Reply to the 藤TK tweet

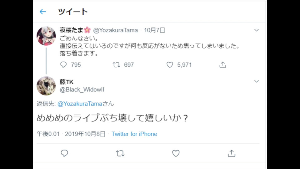point(64,153)
